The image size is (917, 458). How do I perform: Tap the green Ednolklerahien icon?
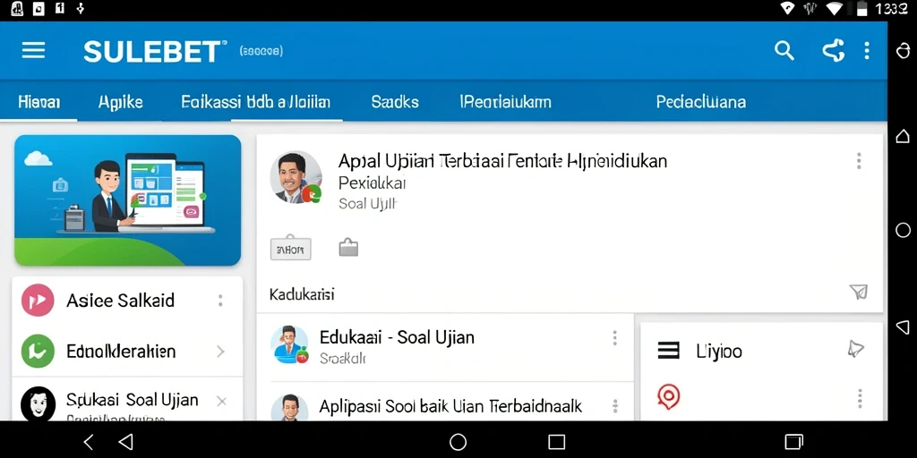pos(38,351)
